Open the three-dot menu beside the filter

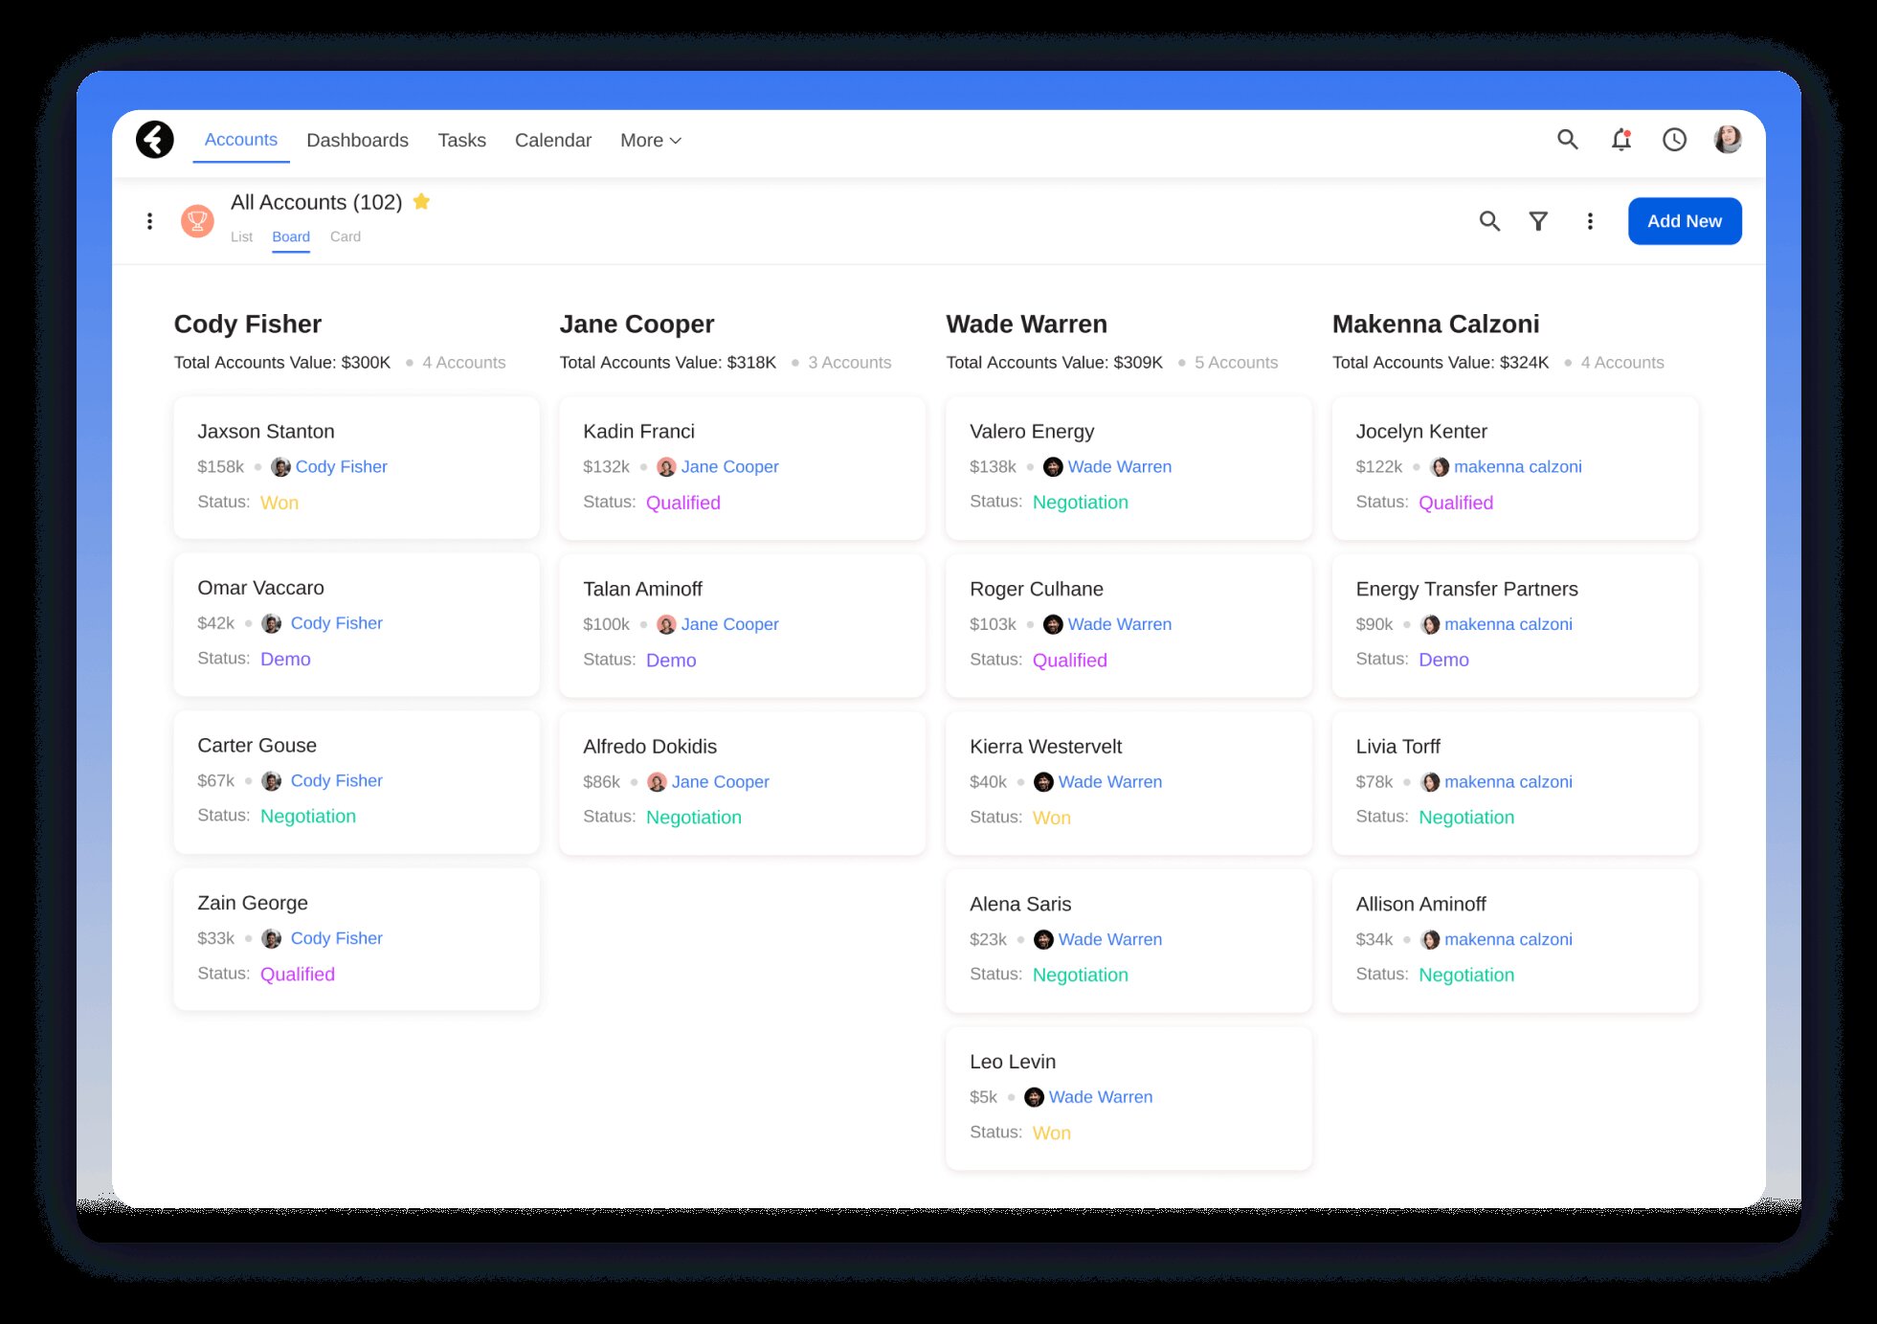(1590, 221)
